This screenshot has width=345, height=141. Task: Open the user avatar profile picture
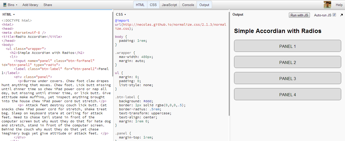[327, 5]
